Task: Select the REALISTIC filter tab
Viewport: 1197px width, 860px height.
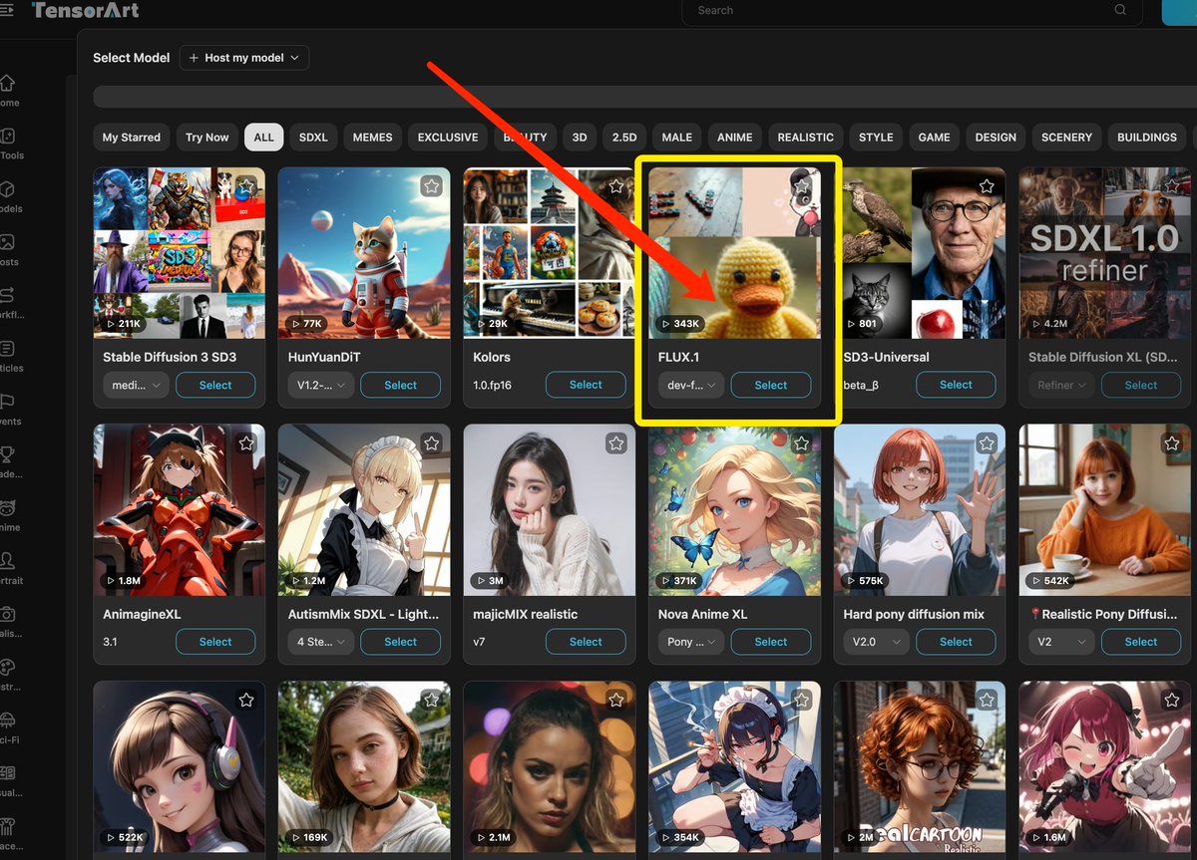Action: coord(806,138)
